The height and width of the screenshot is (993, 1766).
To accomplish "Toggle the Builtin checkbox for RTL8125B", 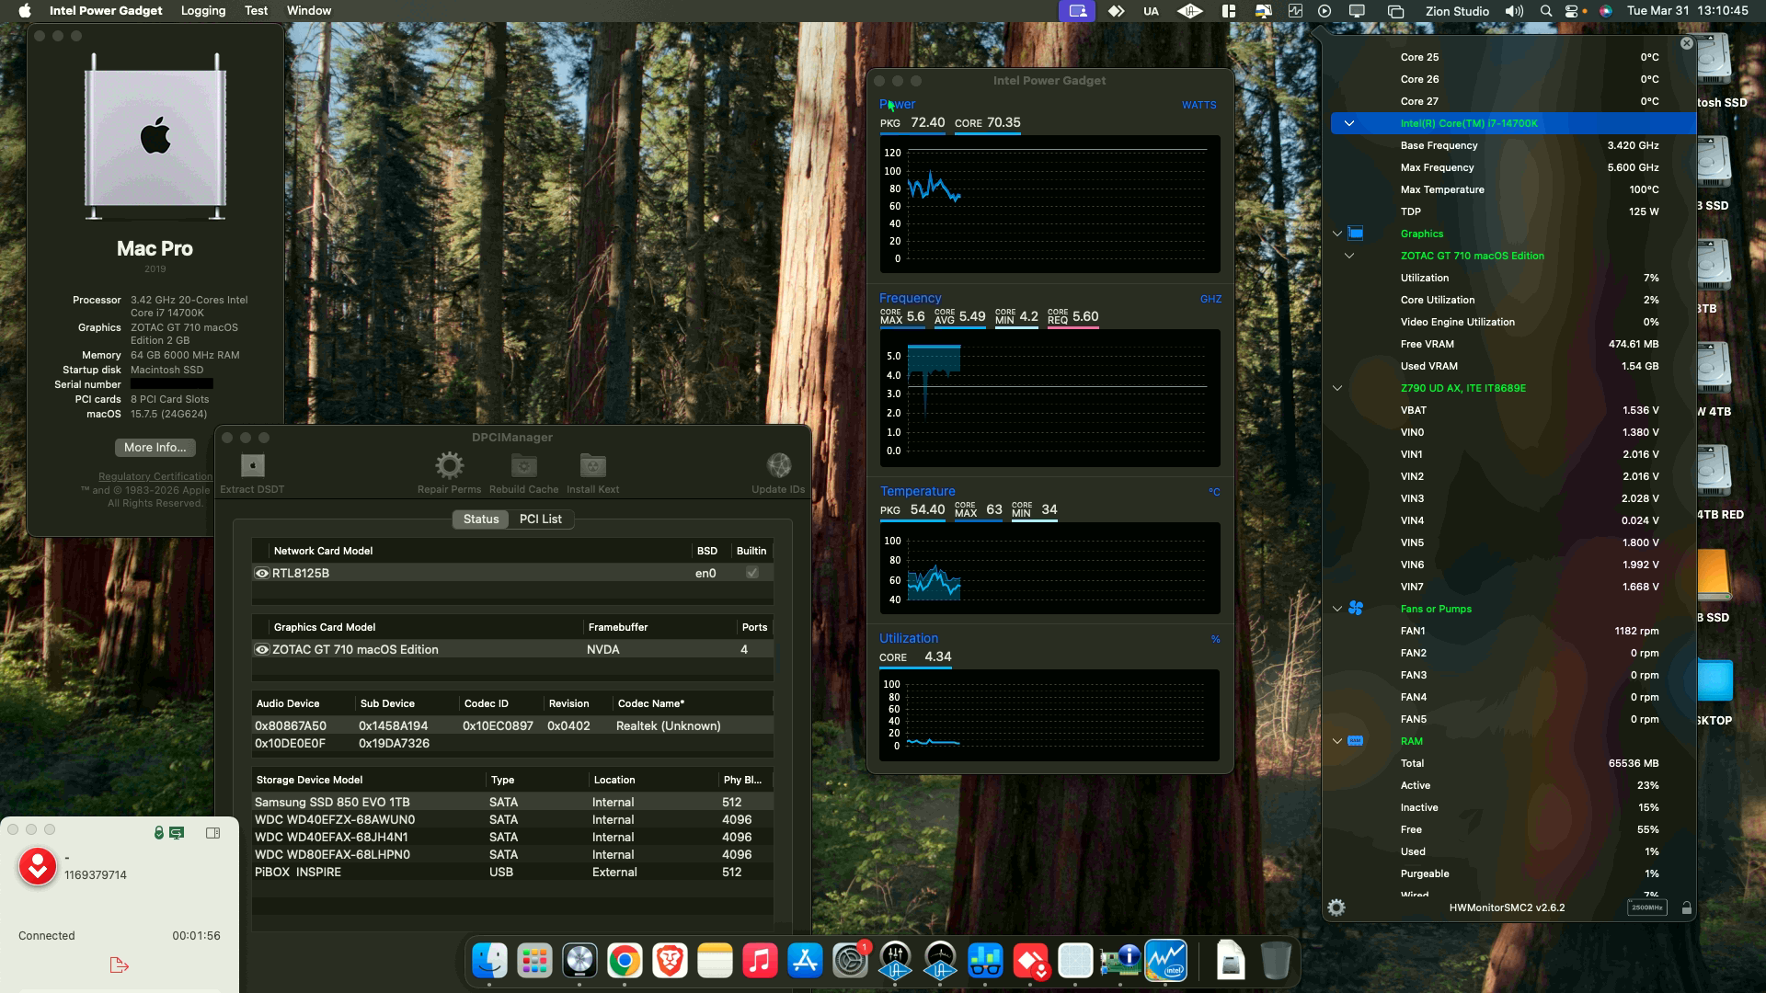I will pos(751,573).
